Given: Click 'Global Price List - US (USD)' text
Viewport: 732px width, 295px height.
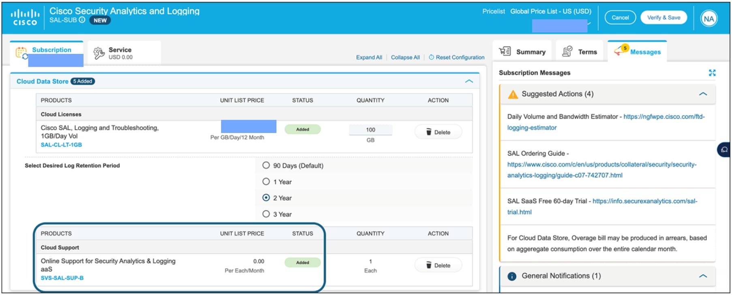Looking at the screenshot, I should pos(550,11).
